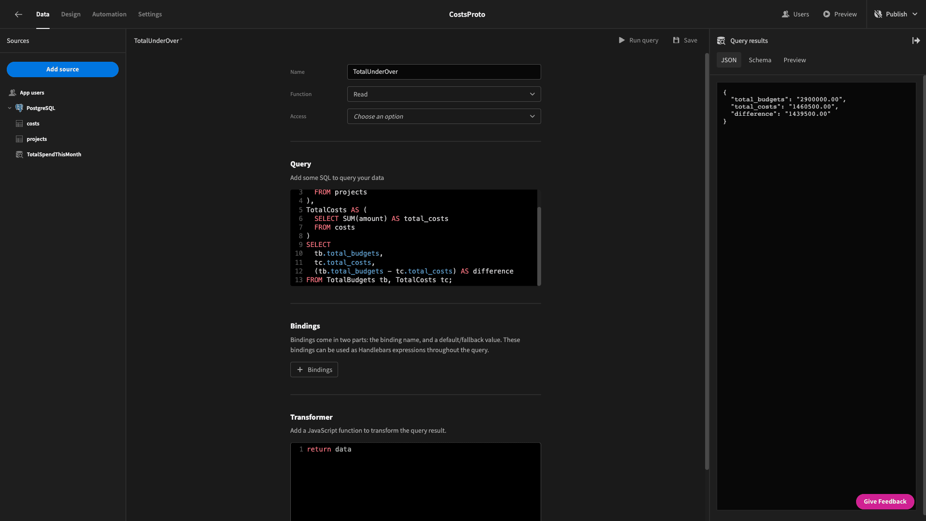926x521 pixels.
Task: Click inside the Transformer code editor
Action: coord(415,481)
